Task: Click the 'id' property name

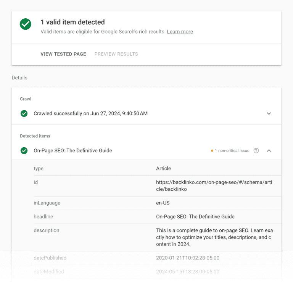Action: click(x=36, y=182)
